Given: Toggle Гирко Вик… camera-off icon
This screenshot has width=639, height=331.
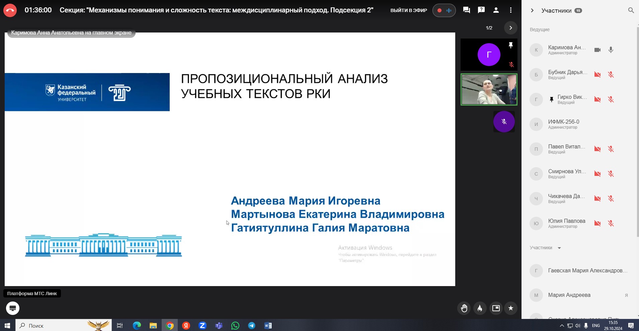Looking at the screenshot, I should click(x=597, y=100).
